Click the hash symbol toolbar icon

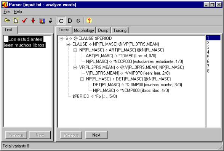tap(50, 21)
